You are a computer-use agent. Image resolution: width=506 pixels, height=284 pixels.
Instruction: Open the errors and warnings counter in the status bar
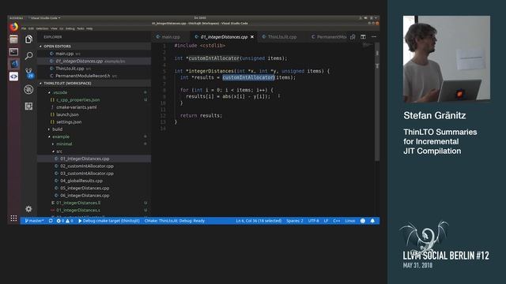click(x=65, y=221)
